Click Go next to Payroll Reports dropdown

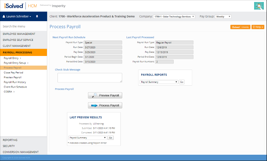[x=182, y=82]
